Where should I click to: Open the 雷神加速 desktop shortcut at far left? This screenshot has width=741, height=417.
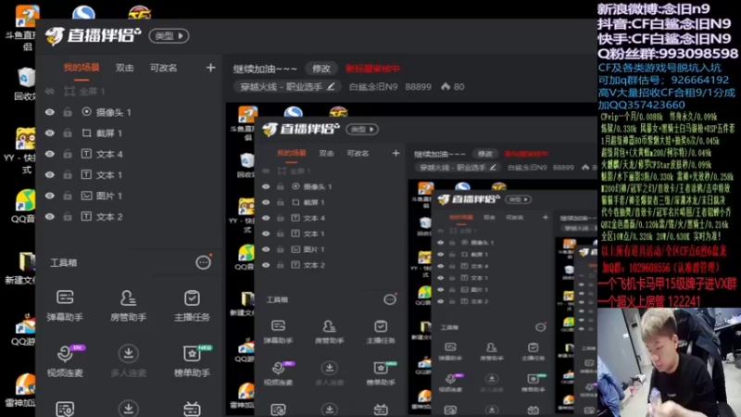coord(21,391)
